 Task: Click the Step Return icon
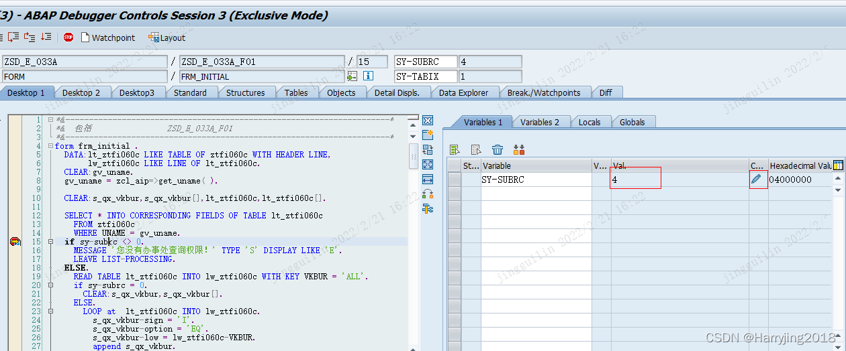point(30,38)
